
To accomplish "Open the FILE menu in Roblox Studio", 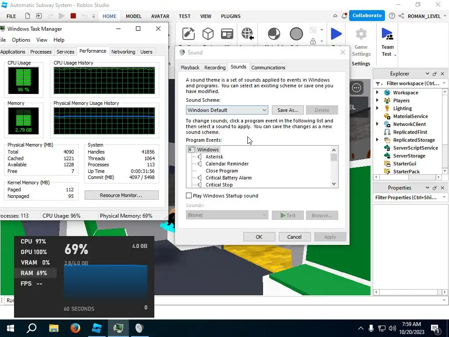I will [x=11, y=16].
